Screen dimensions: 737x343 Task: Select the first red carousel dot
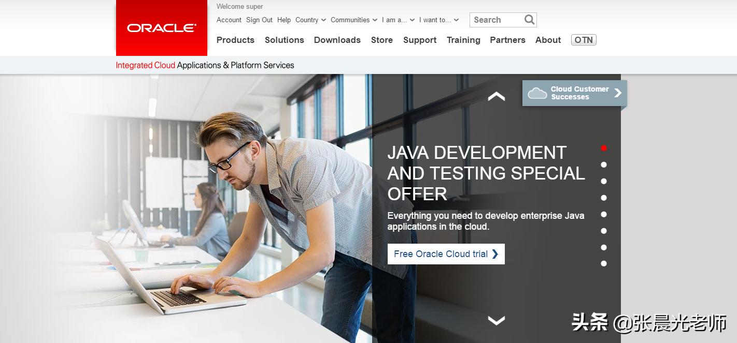pyautogui.click(x=604, y=148)
